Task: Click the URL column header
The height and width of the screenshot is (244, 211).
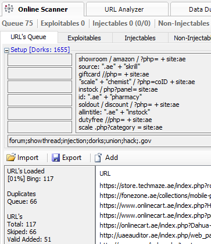Action: pos(105,173)
